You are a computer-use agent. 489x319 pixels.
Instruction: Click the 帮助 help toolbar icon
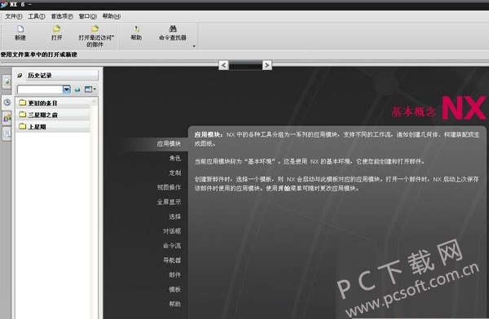(x=136, y=29)
